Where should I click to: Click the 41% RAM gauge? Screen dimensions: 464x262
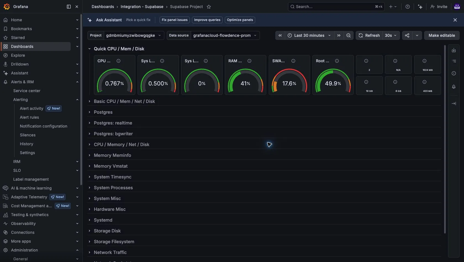click(246, 81)
